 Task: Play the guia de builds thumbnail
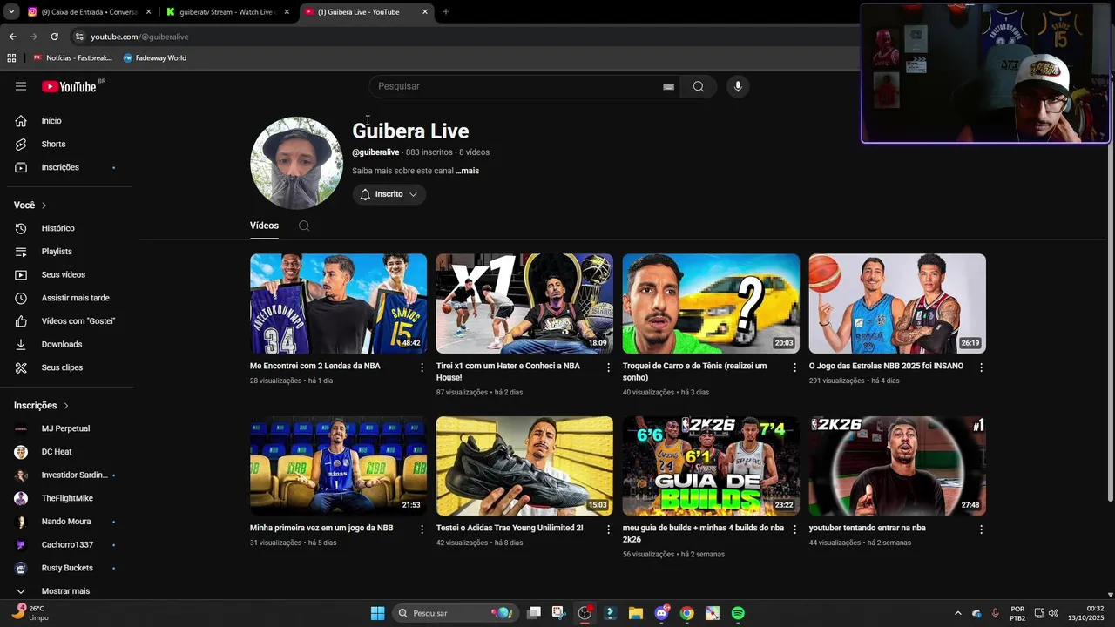[x=711, y=466]
